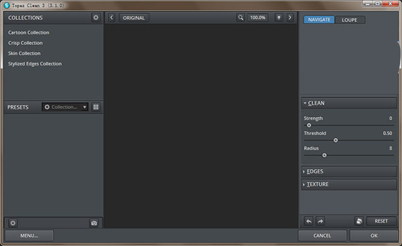Select Skin Collection
The image size is (402, 246).
pos(24,53)
